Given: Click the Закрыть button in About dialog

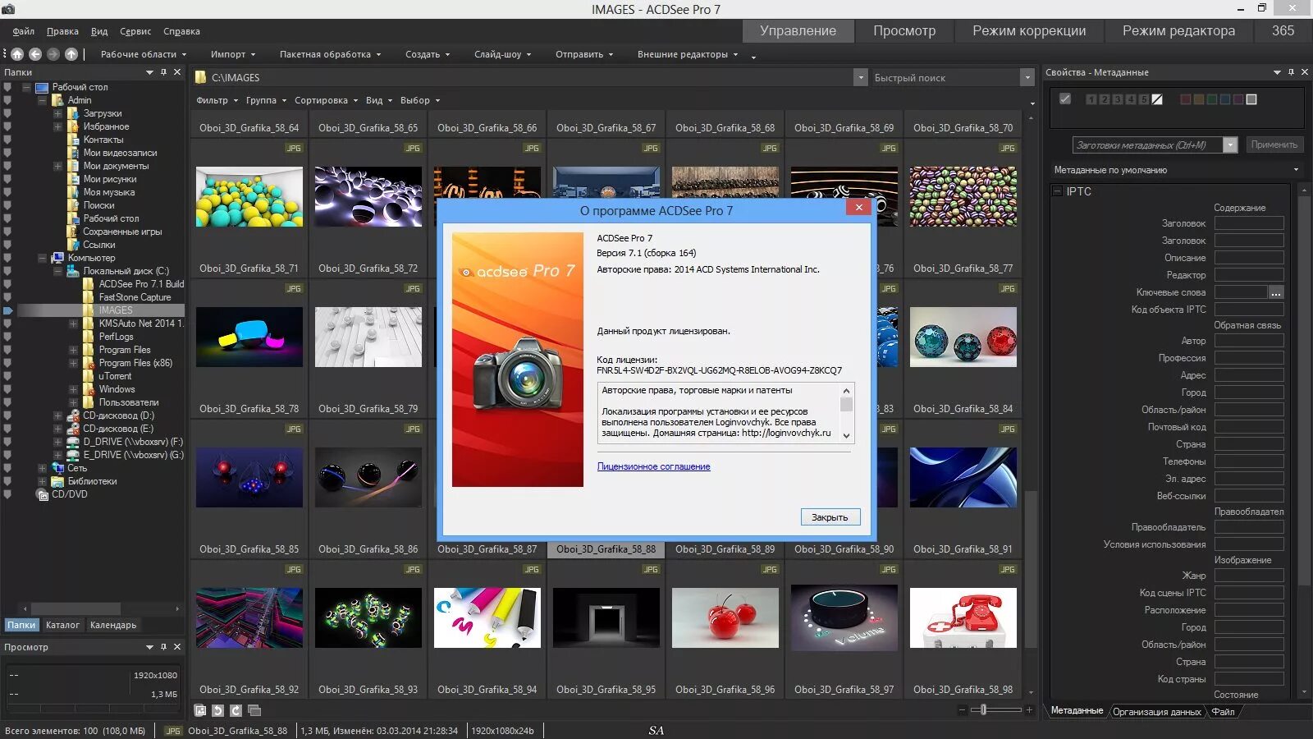Looking at the screenshot, I should pyautogui.click(x=830, y=517).
